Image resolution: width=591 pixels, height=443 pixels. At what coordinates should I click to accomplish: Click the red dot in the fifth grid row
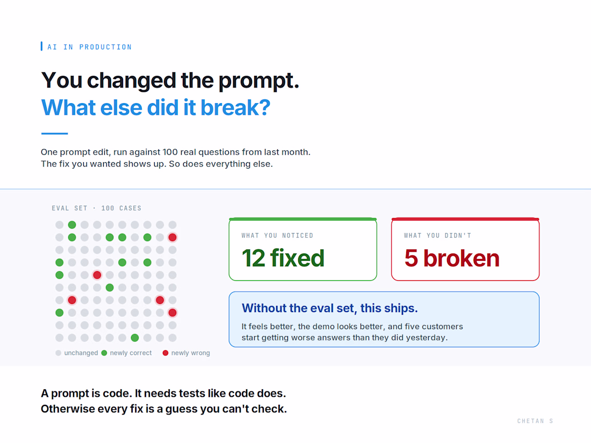(x=97, y=275)
